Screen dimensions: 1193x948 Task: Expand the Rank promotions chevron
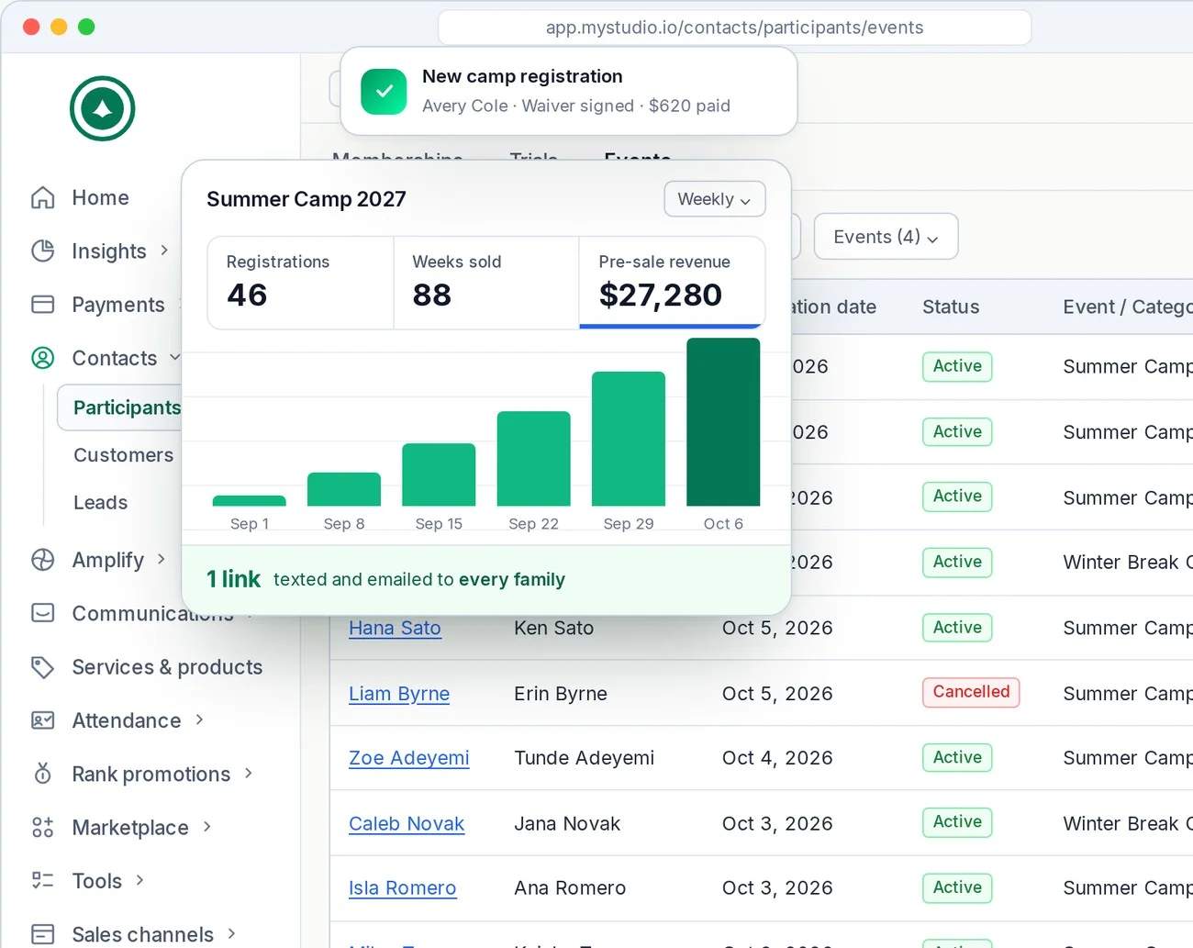point(248,773)
